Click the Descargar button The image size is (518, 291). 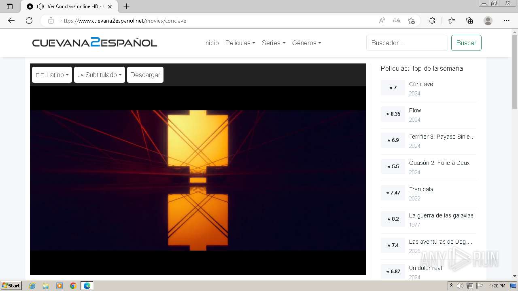[x=145, y=75]
